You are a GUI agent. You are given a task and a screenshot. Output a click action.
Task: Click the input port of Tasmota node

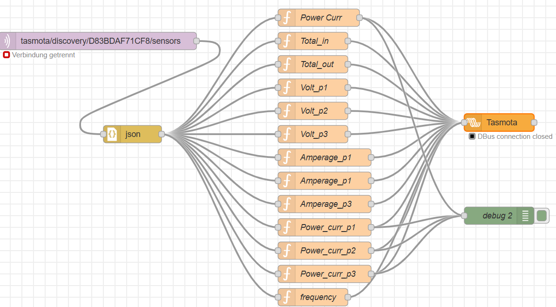(464, 123)
